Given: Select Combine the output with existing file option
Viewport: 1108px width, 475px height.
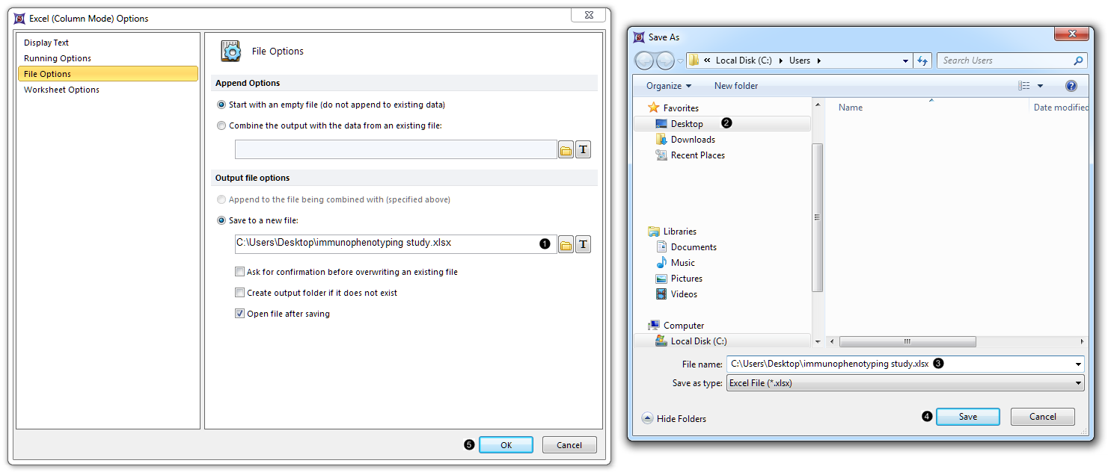Looking at the screenshot, I should point(221,125).
